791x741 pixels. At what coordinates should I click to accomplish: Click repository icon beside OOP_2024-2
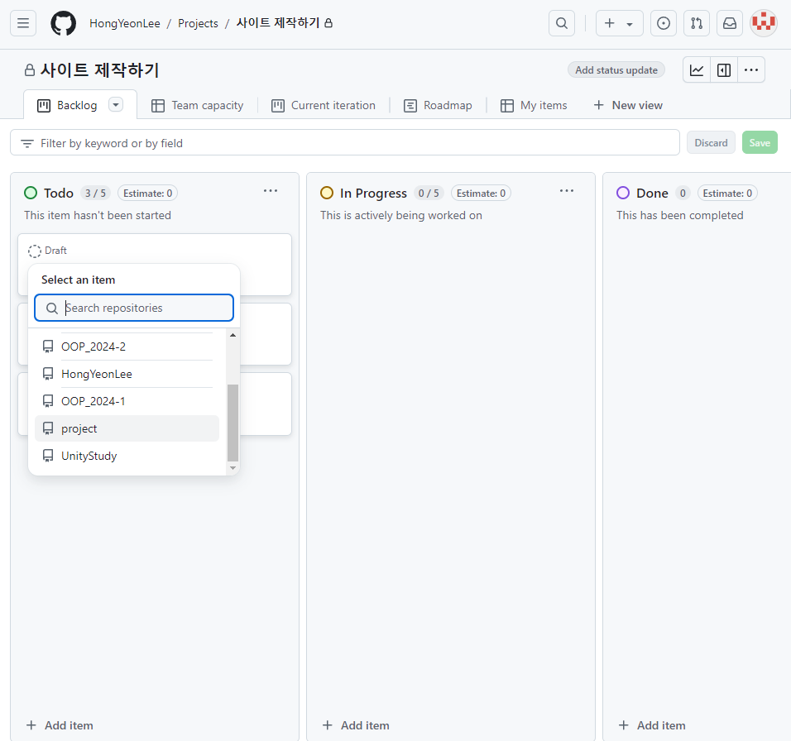tap(48, 347)
